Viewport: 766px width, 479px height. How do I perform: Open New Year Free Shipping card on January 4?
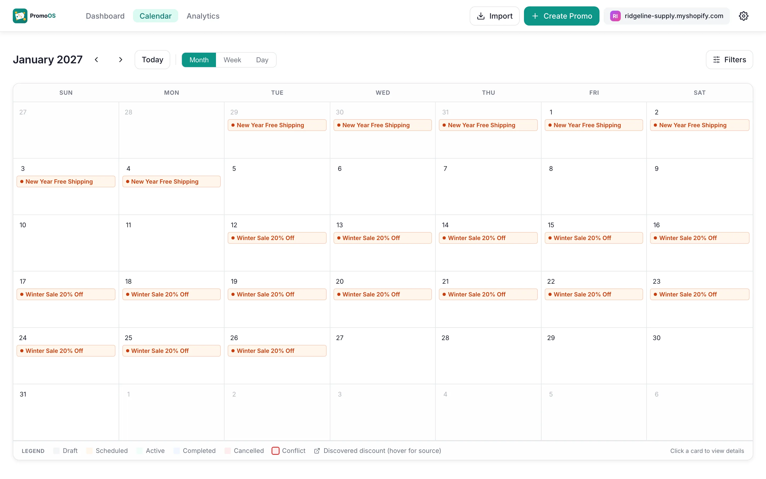172,181
